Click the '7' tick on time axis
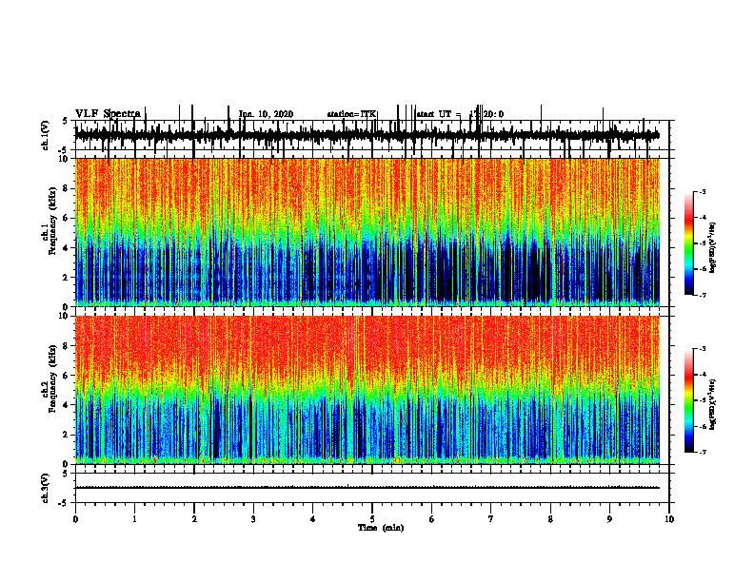 491,519
